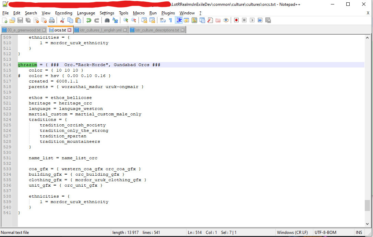Click the Redo toolbar icon

[x=97, y=21]
